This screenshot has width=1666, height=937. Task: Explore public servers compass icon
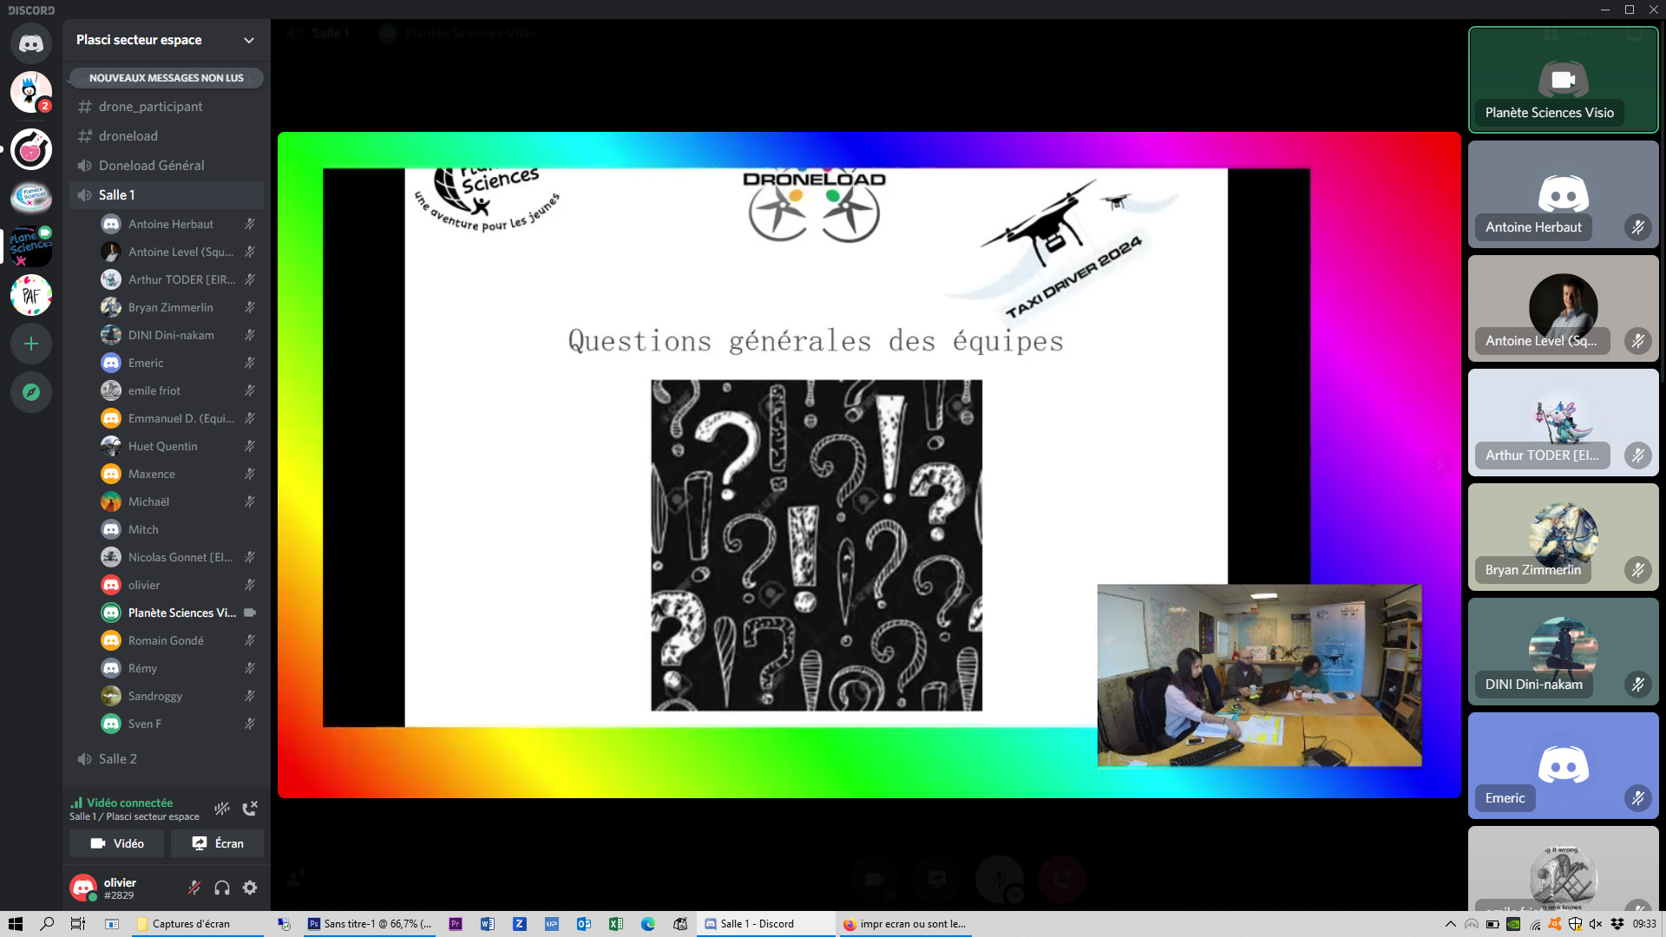[x=31, y=392]
